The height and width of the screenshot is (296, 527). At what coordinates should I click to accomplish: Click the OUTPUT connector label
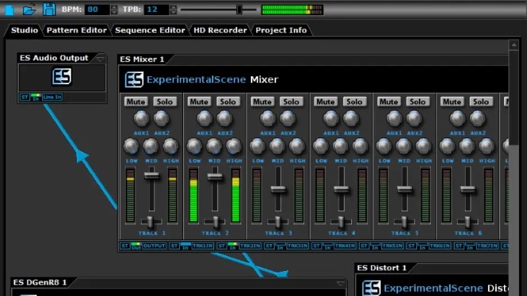(x=154, y=245)
